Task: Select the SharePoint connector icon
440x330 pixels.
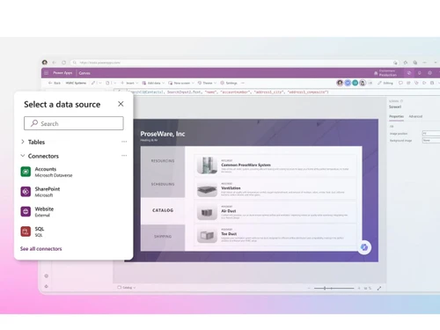Action: coord(26,192)
